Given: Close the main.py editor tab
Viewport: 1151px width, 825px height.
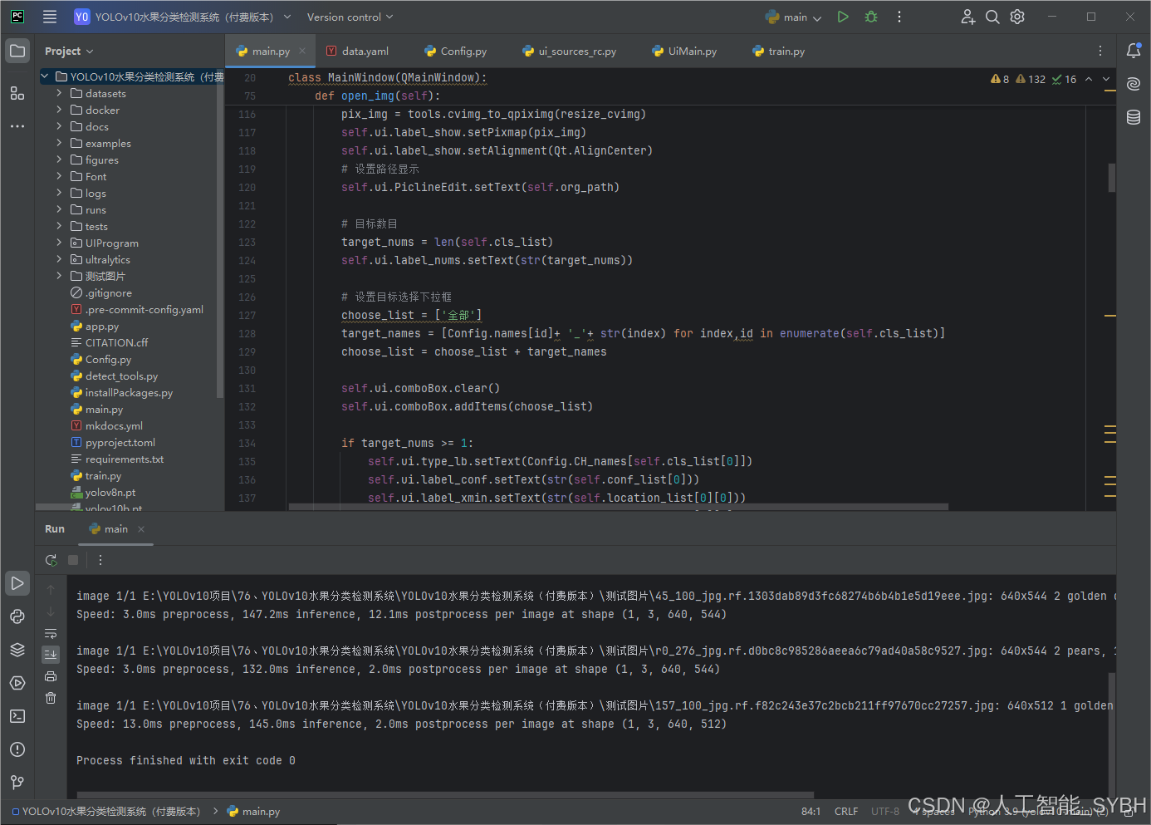Looking at the screenshot, I should tap(302, 51).
